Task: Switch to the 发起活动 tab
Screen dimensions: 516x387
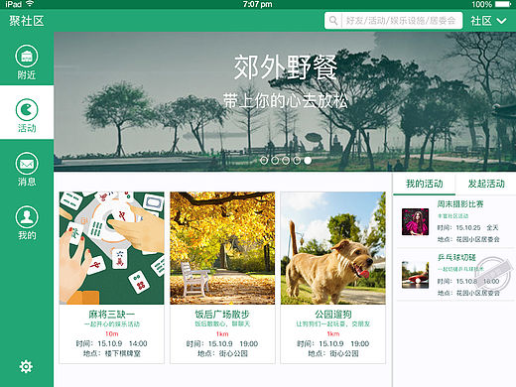Action: click(x=486, y=184)
